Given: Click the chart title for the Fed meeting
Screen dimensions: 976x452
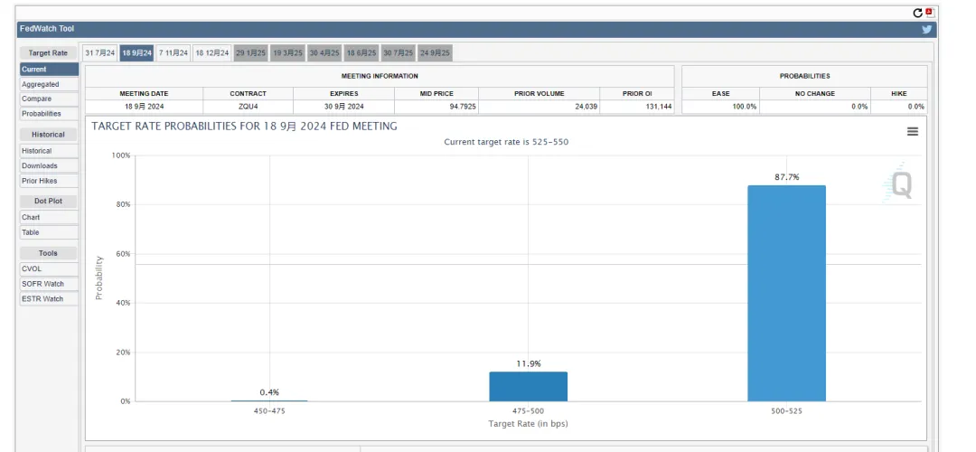Looking at the screenshot, I should 244,127.
